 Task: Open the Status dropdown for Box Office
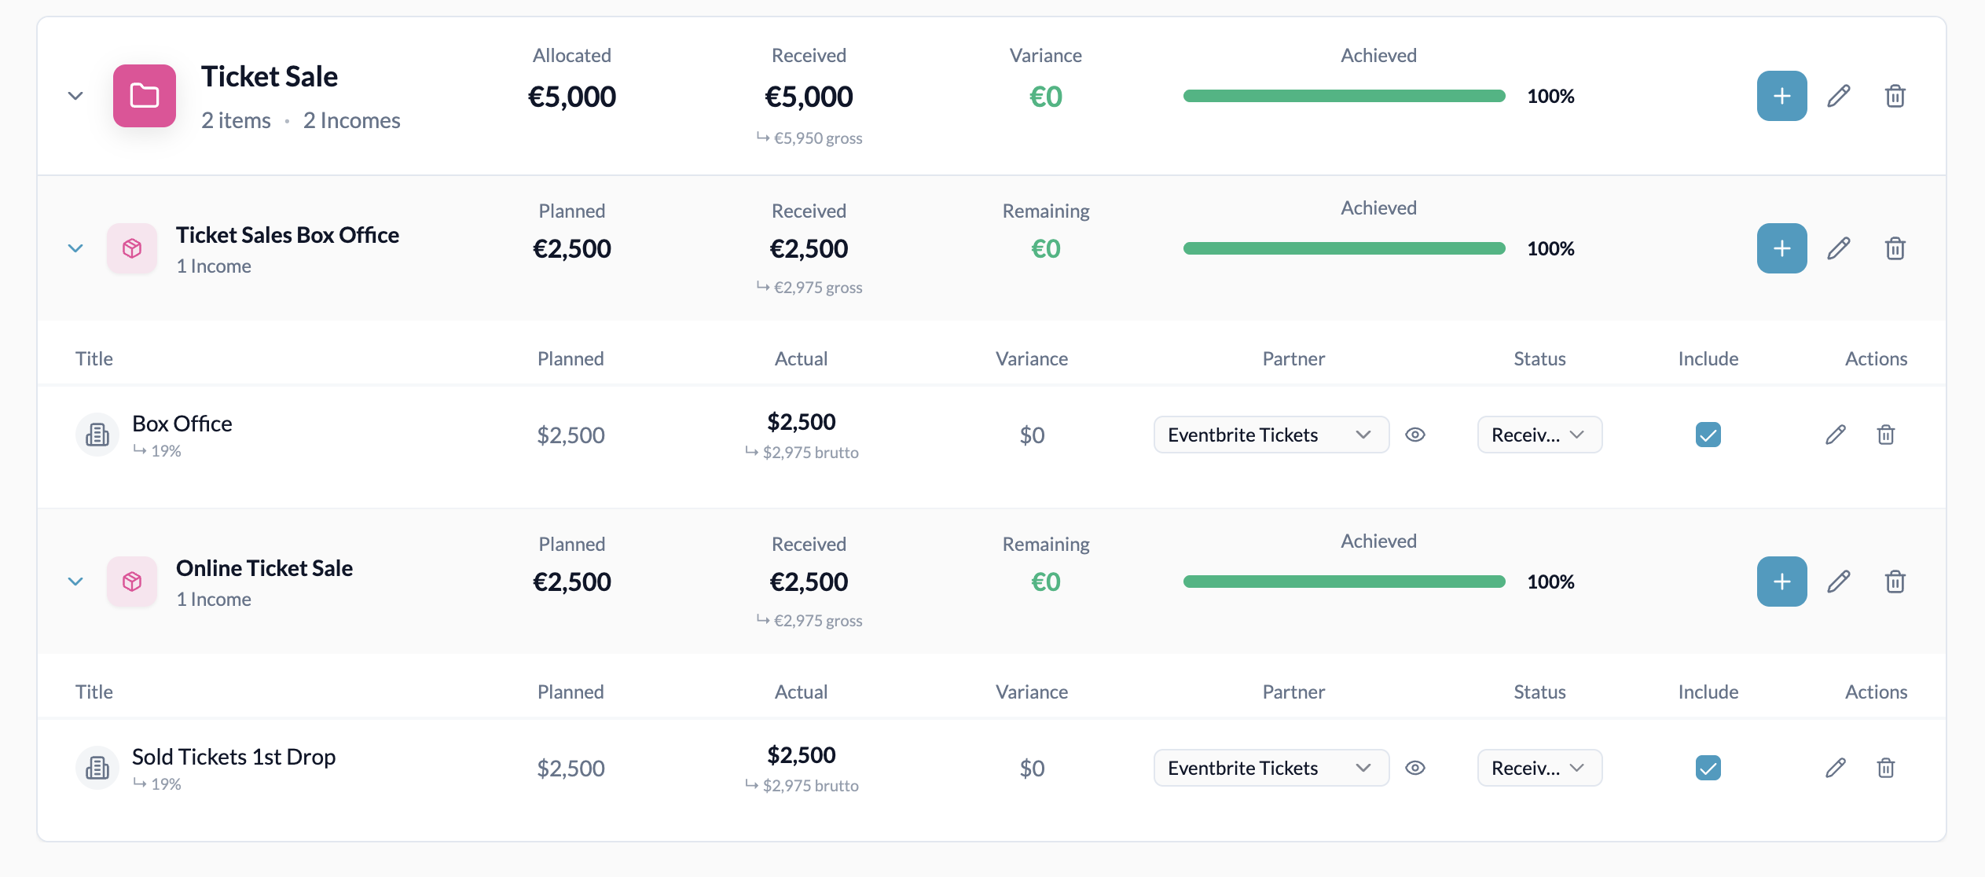(x=1539, y=434)
